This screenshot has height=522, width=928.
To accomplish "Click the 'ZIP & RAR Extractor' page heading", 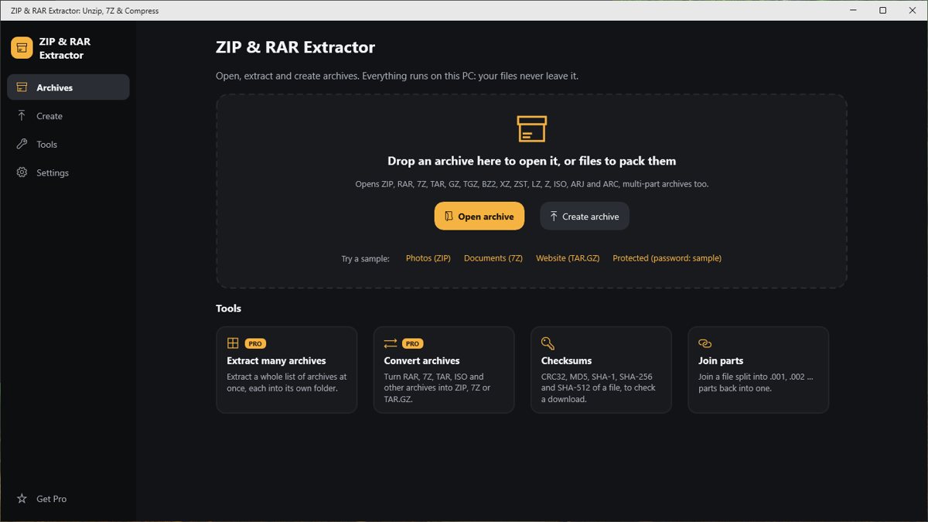I will point(295,47).
